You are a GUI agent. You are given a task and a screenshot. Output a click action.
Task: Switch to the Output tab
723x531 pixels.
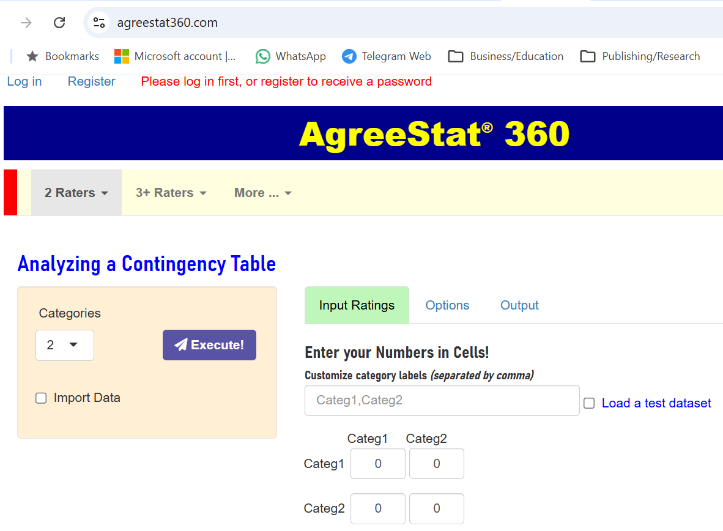(x=519, y=305)
